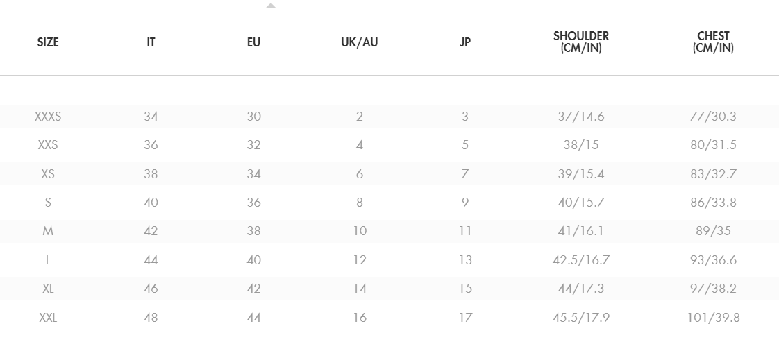Click the SHOULDER (CM/IN) column header
The image size is (779, 342).
point(581,42)
